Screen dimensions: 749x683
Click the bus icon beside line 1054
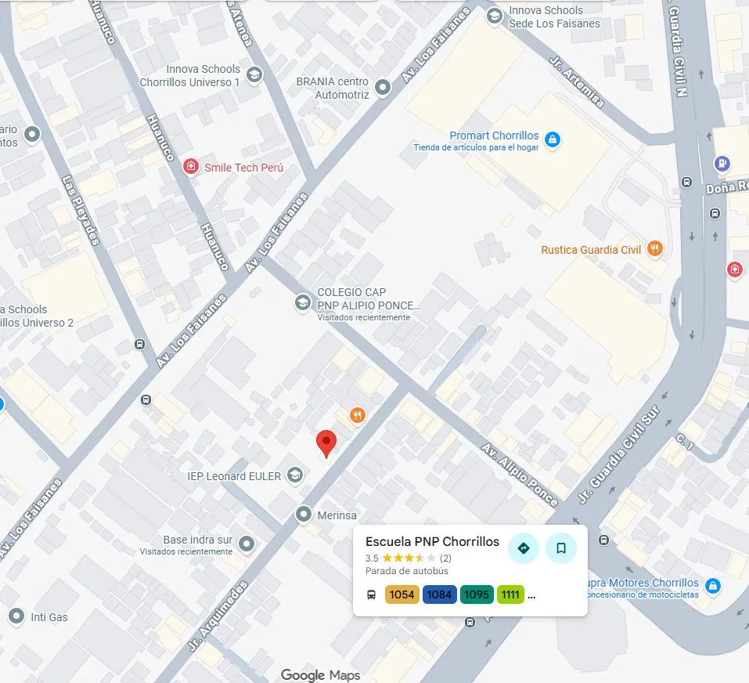click(x=371, y=595)
